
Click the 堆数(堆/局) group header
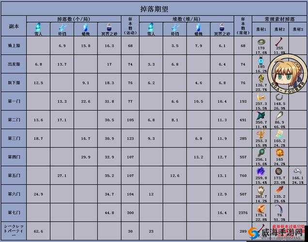tap(186, 19)
